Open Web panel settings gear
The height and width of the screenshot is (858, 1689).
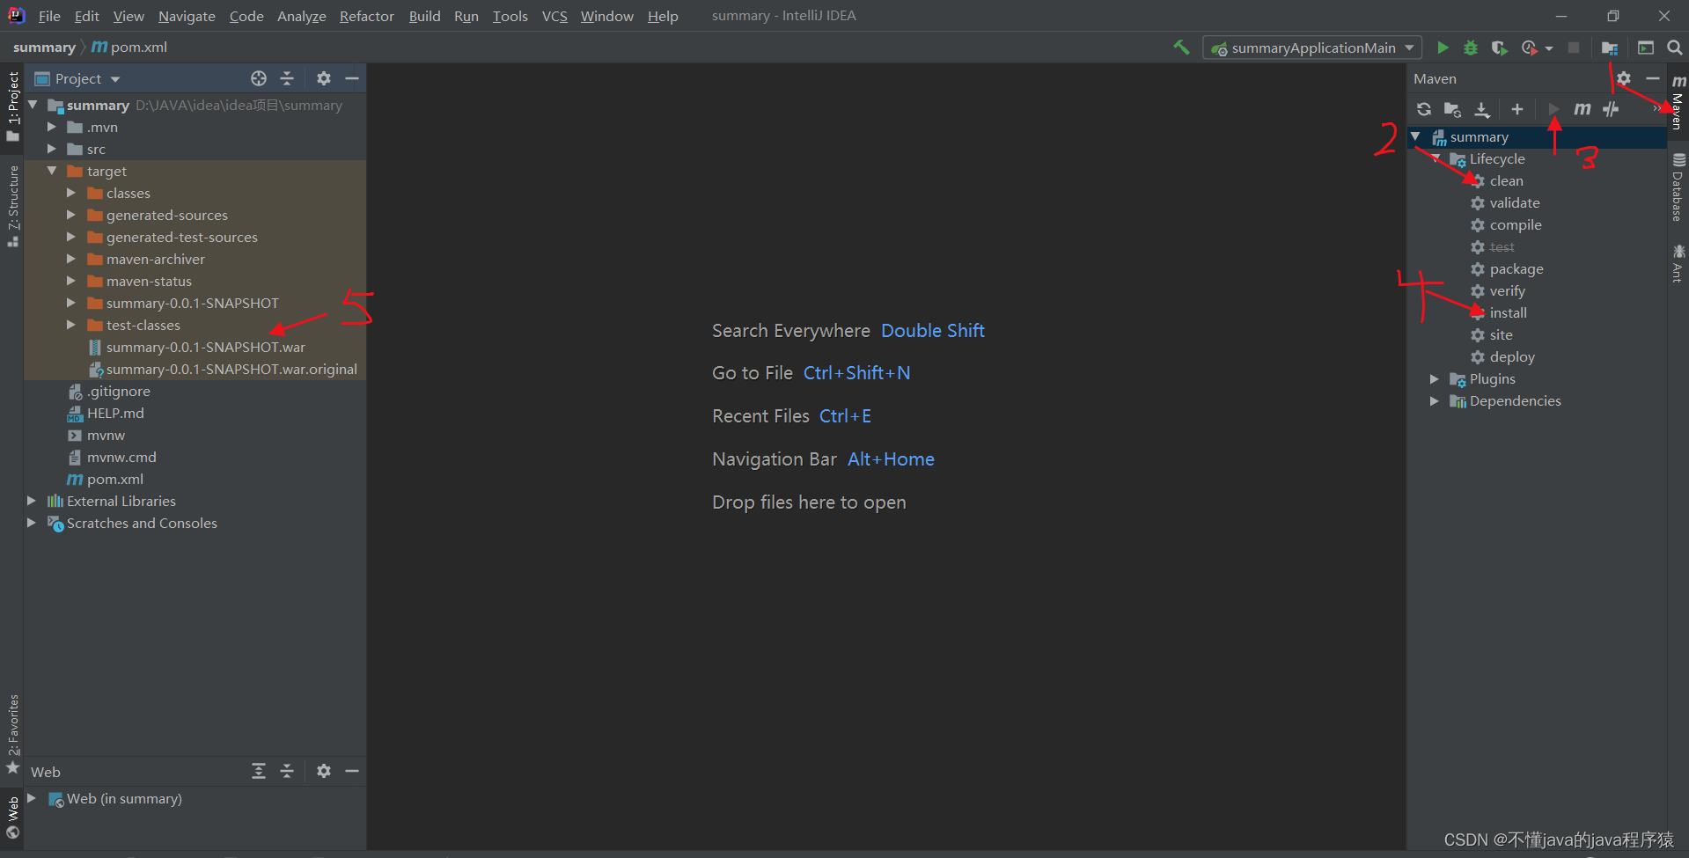tap(324, 771)
